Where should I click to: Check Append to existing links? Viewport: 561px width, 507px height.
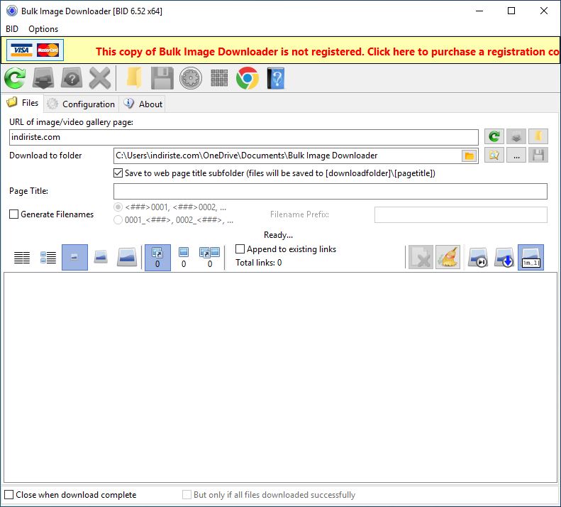point(240,249)
